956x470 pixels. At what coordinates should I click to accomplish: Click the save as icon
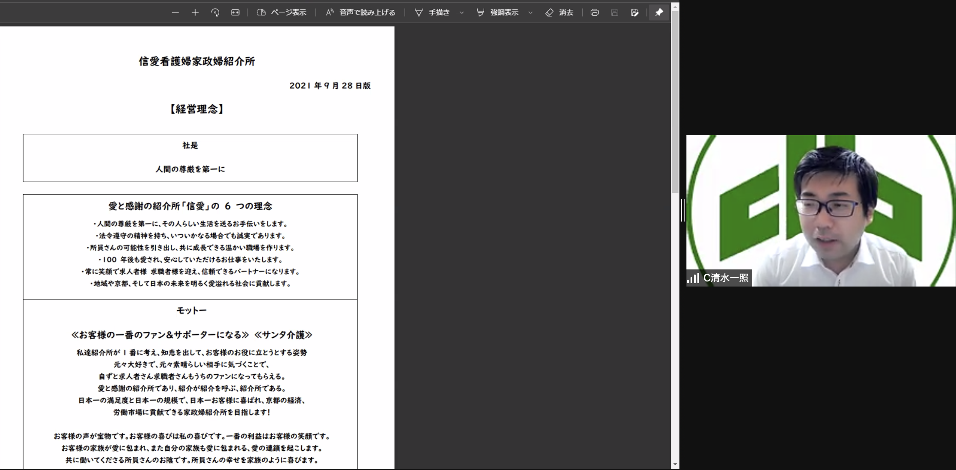[x=634, y=12]
